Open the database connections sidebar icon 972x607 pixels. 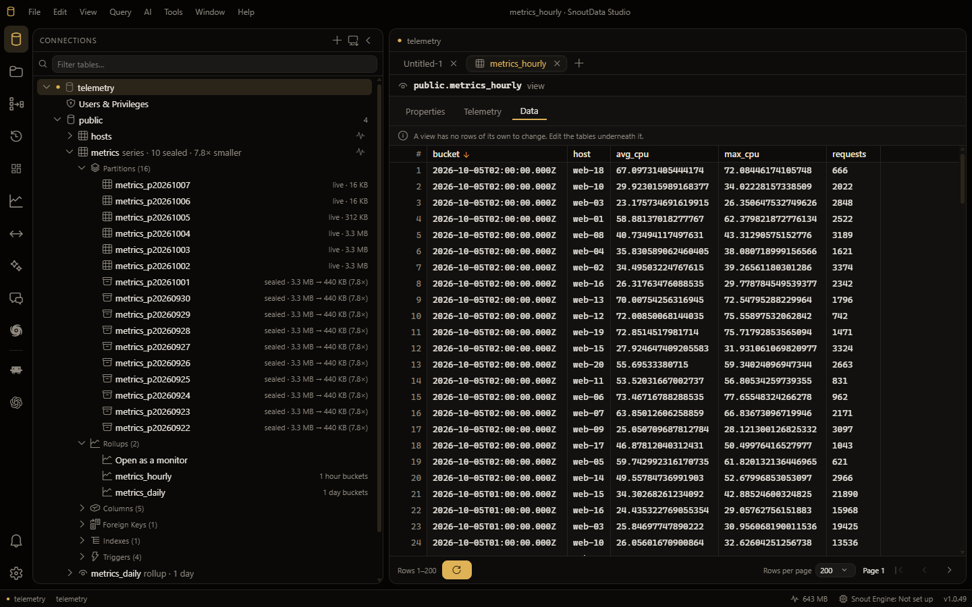16,39
